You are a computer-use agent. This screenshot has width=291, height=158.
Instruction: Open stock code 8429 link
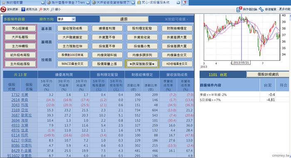tap(15, 151)
